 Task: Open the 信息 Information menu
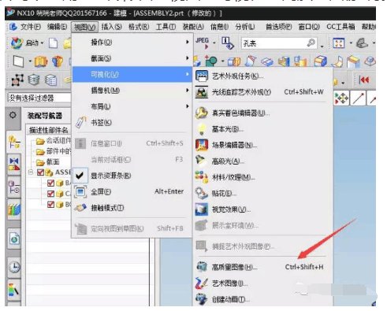(x=220, y=27)
